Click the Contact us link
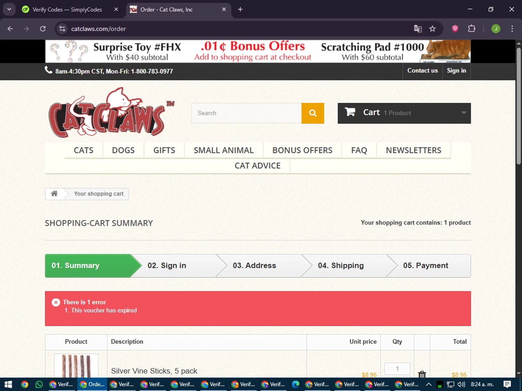This screenshot has height=391, width=522. (x=422, y=71)
